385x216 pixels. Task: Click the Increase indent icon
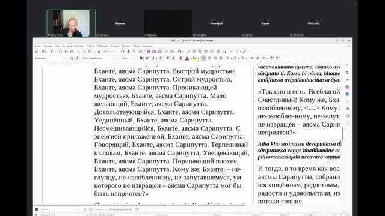click(x=251, y=58)
